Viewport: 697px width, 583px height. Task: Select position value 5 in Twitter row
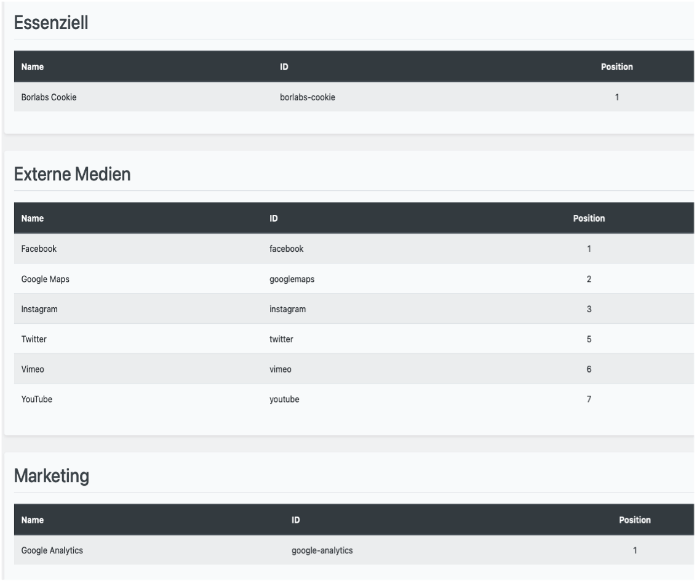click(589, 339)
